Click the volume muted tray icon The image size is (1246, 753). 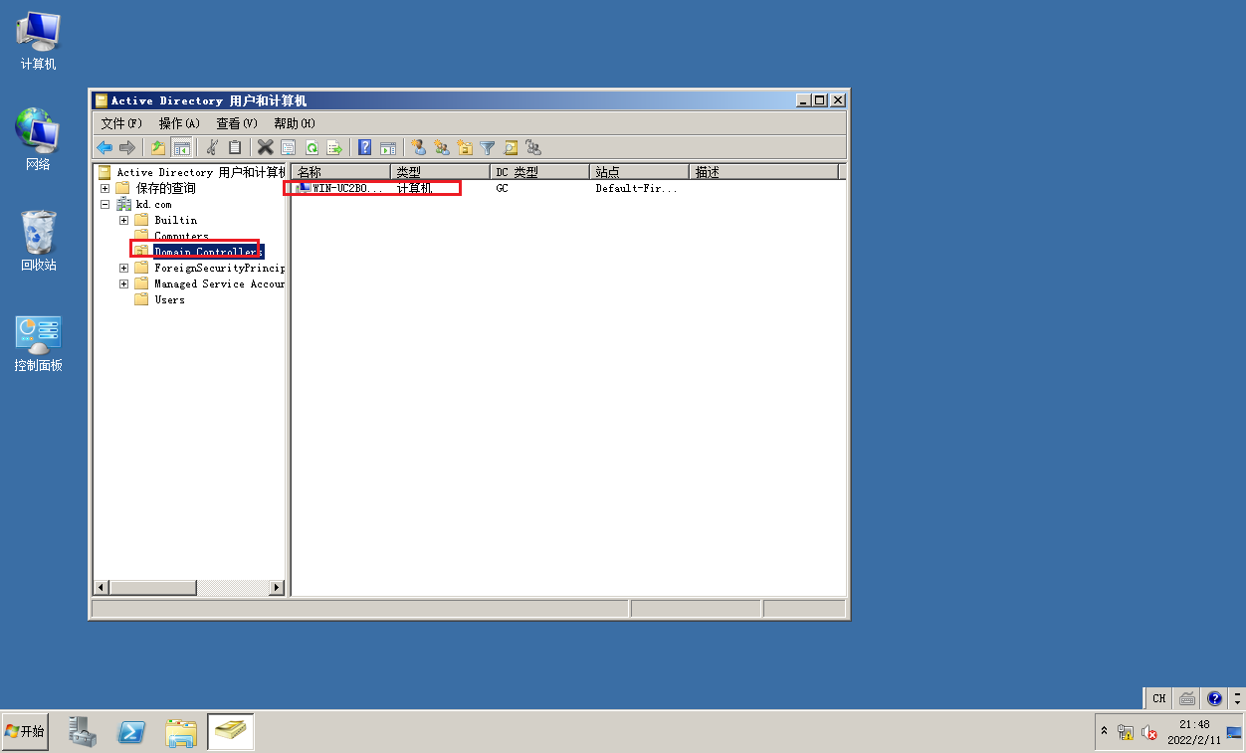[1148, 732]
